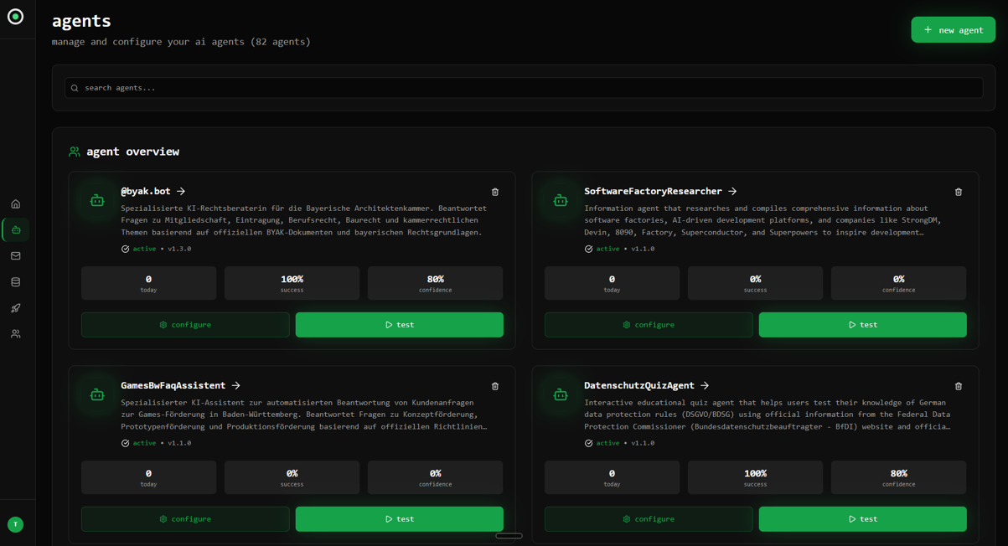
Task: Open the database icon in the sidebar
Action: [16, 282]
